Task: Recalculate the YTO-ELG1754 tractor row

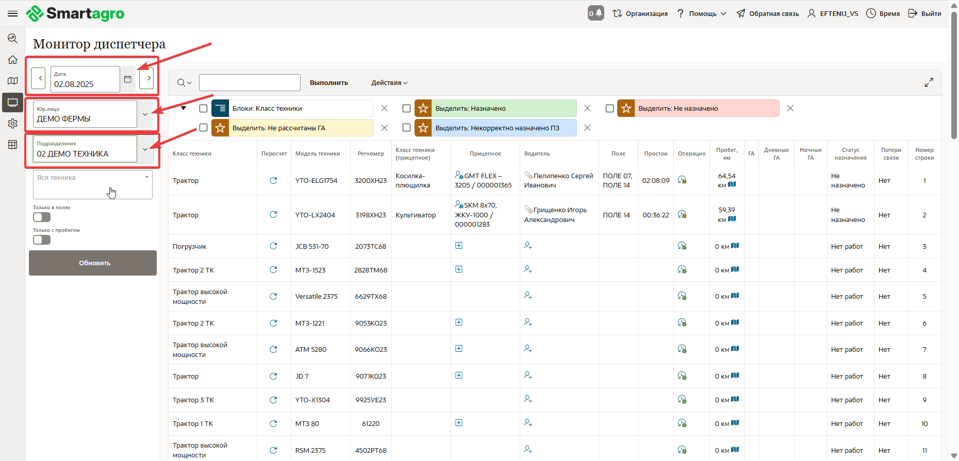Action: coord(273,180)
